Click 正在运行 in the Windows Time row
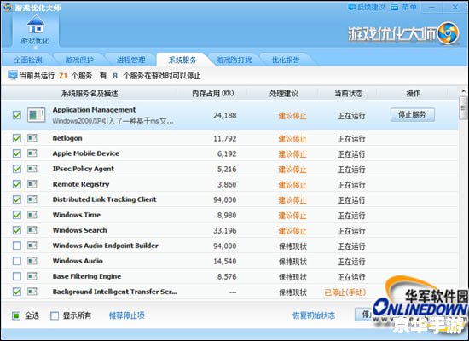This screenshot has height=341, width=469. [x=351, y=216]
